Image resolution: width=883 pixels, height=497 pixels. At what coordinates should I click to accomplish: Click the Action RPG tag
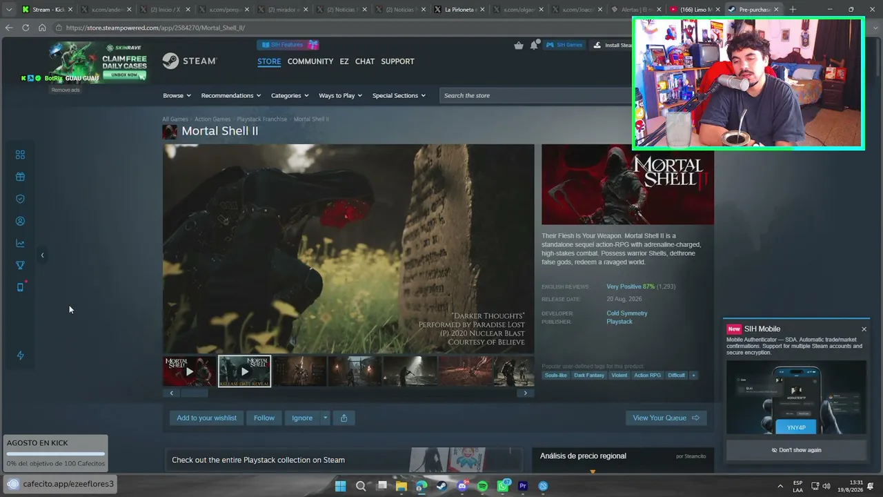[x=648, y=376]
